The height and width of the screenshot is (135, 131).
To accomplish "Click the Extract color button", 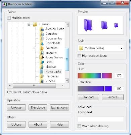I will coord(59,107).
